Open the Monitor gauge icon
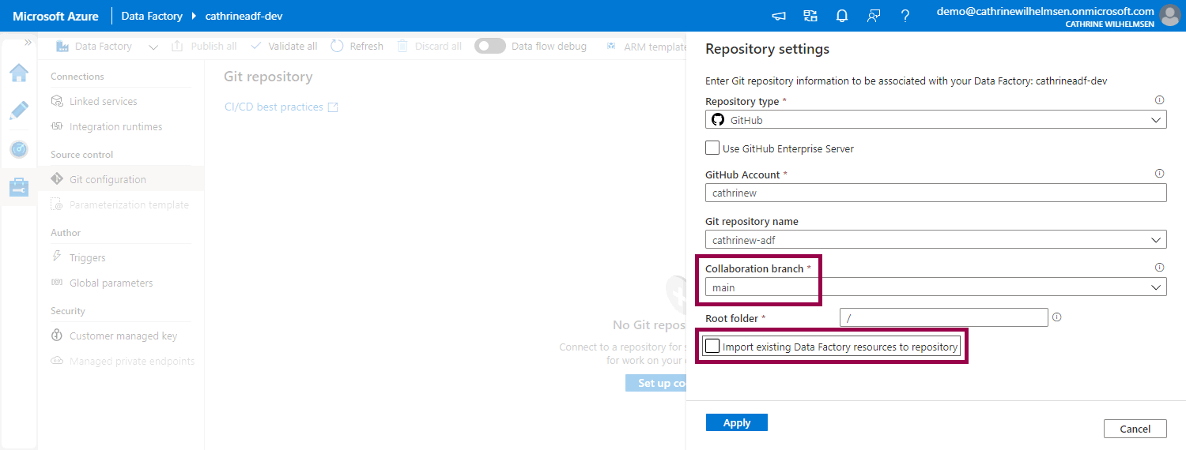The width and height of the screenshot is (1186, 450). tap(19, 148)
